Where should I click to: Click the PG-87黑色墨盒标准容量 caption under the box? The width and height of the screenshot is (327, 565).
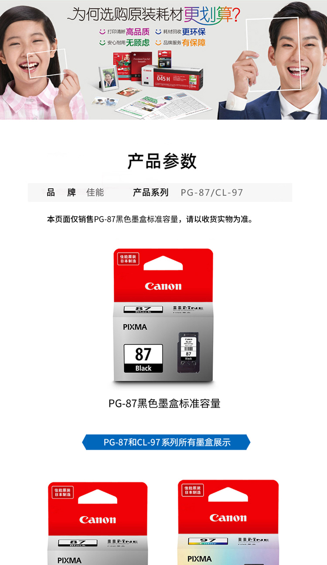pos(164,403)
